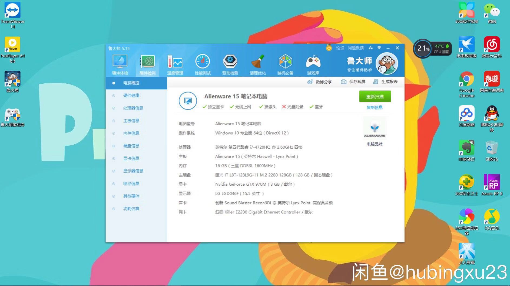Image resolution: width=510 pixels, height=286 pixels.
Task: Select the 印象笔记 desktop icon
Action: tap(466, 151)
